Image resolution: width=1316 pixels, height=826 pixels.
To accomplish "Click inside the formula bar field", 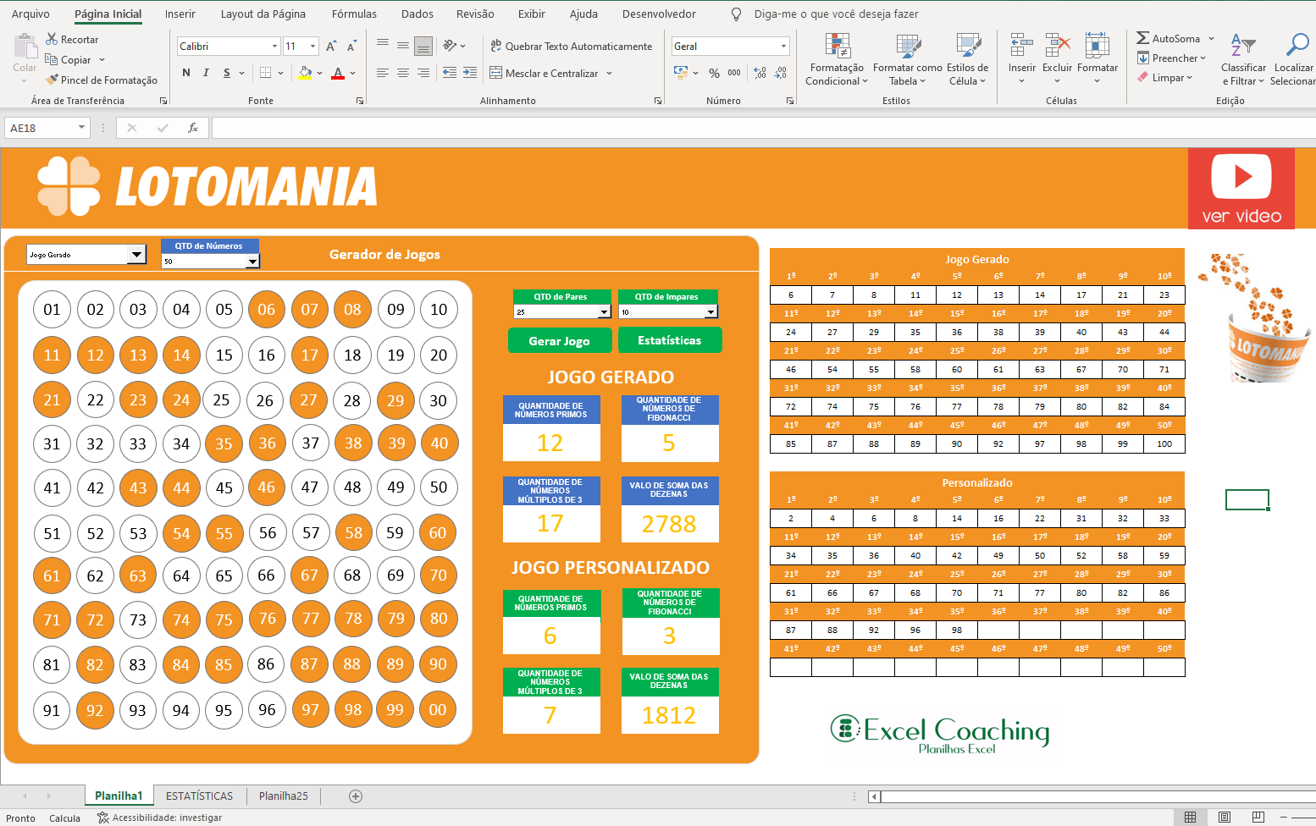I will tap(762, 128).
